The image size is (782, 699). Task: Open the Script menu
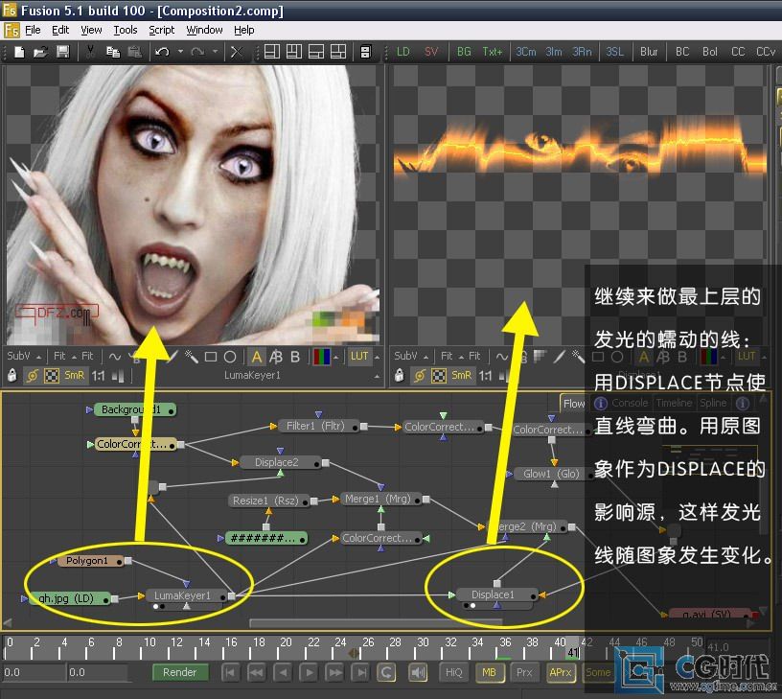(162, 30)
